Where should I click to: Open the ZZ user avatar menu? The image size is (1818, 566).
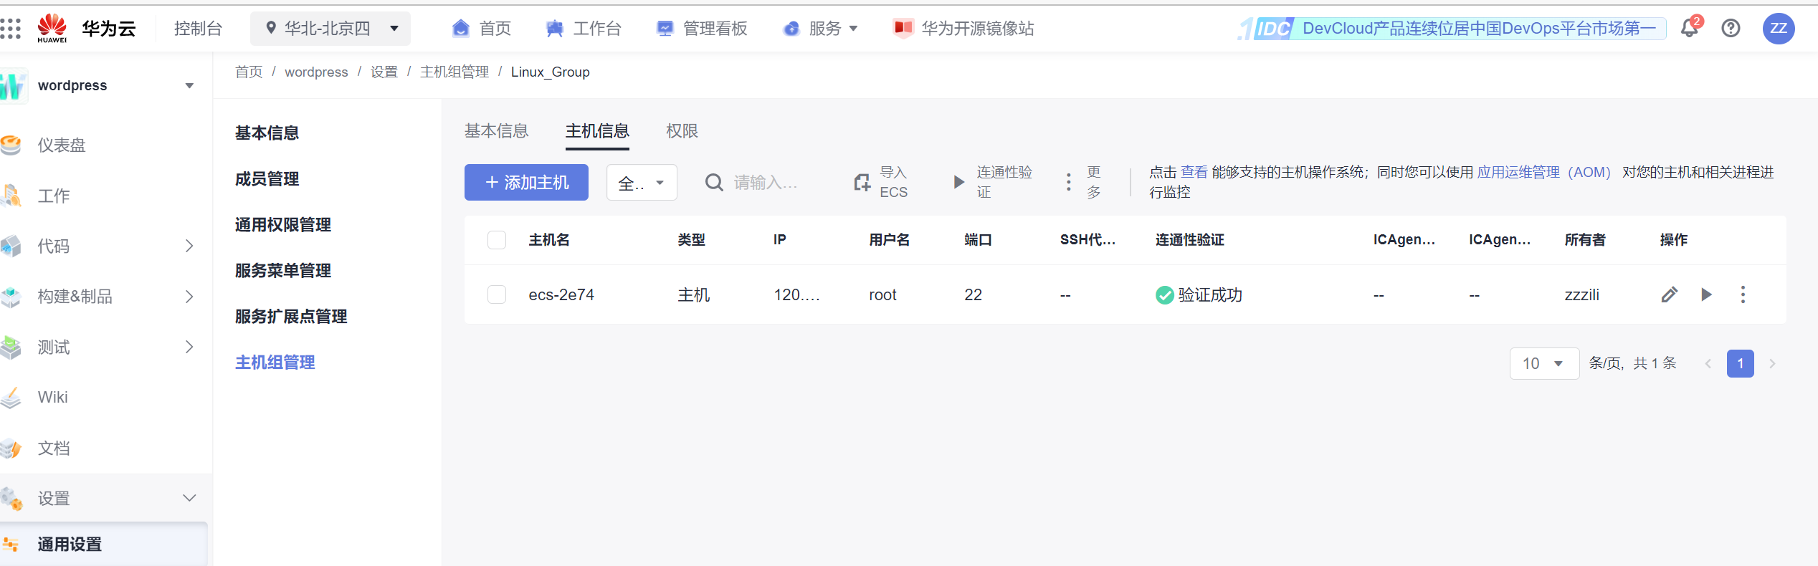click(1779, 28)
